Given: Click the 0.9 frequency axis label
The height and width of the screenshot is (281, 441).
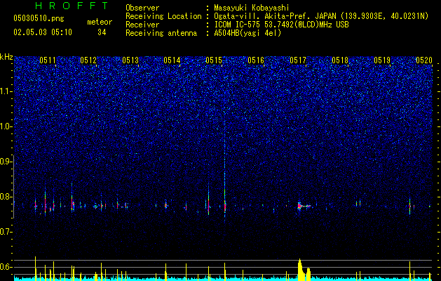Looking at the screenshot, I should [x=5, y=162].
